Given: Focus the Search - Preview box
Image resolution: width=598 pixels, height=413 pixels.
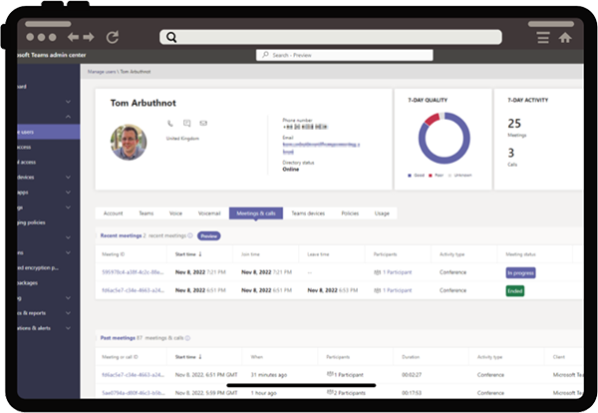Looking at the screenshot, I should pos(345,55).
